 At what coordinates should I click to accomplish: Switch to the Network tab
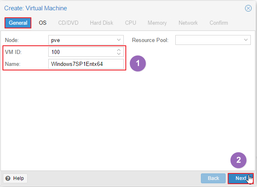coord(188,23)
